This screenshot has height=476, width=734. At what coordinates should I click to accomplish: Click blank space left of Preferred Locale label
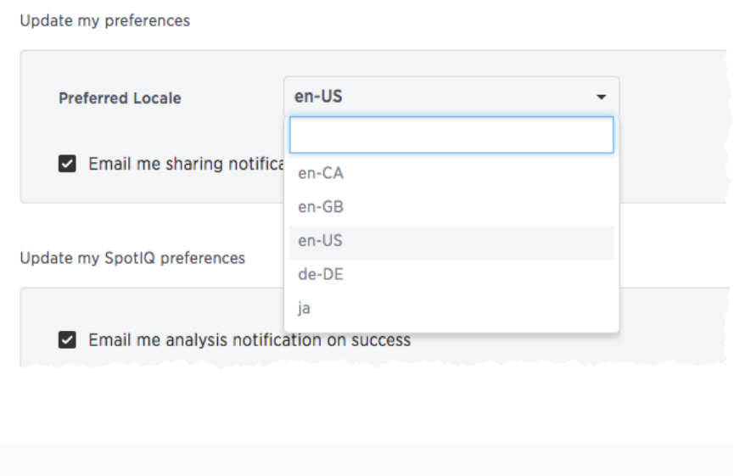(39, 98)
